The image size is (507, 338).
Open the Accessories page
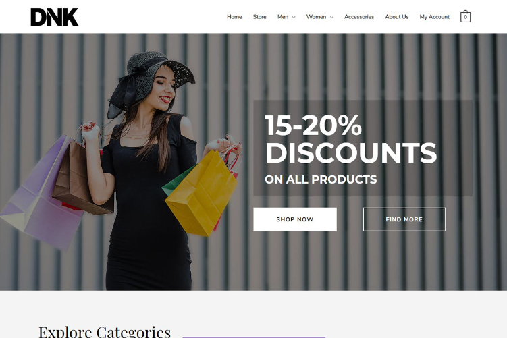[359, 16]
